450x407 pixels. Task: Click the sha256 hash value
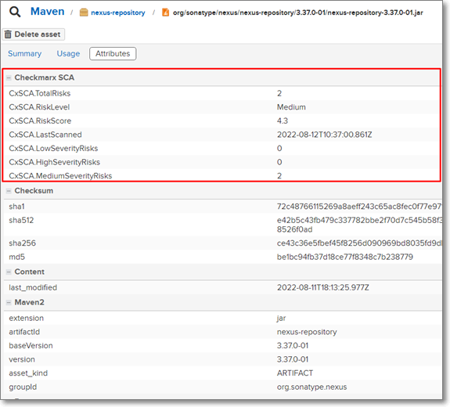[359, 243]
